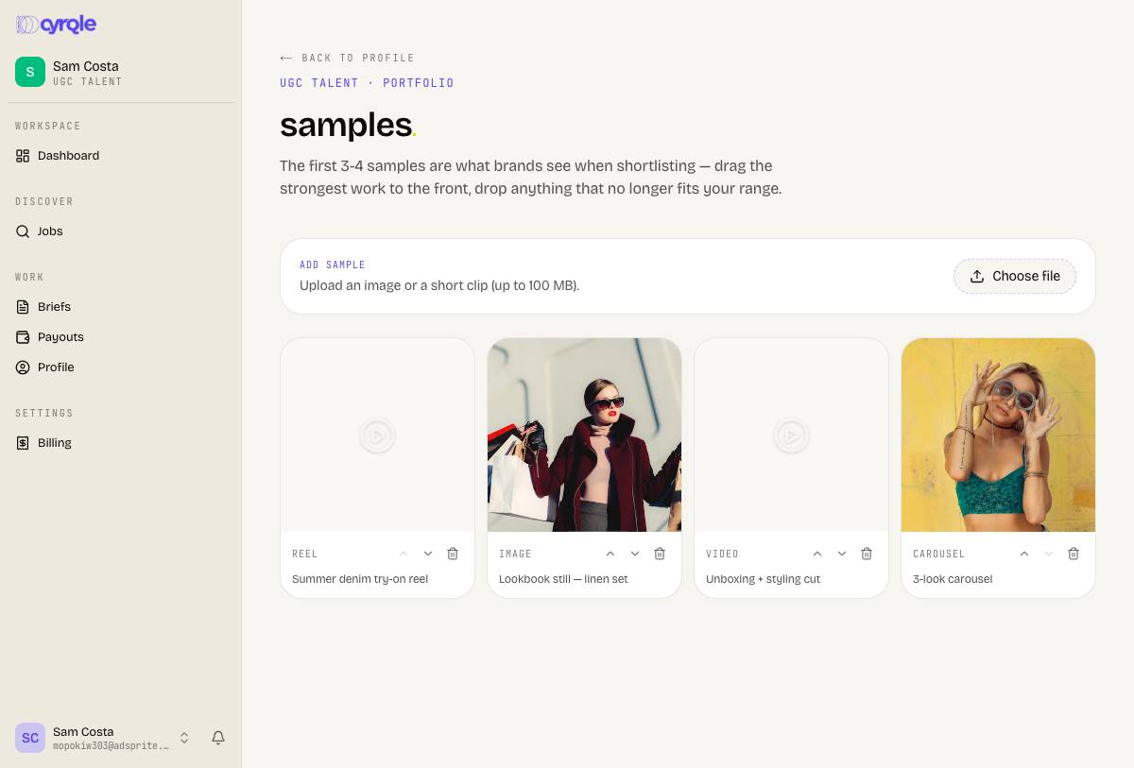1134x768 pixels.
Task: Click the upload icon in Choose file
Action: coord(977,276)
